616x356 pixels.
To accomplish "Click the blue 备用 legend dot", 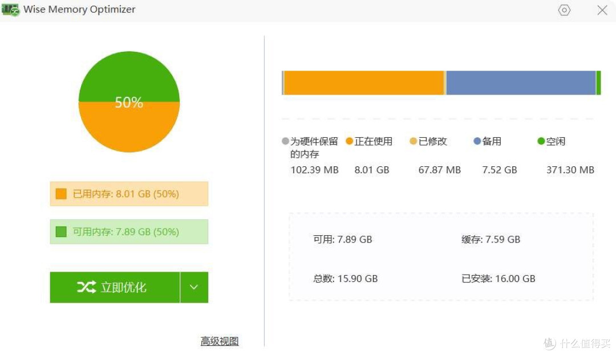I will [x=477, y=141].
